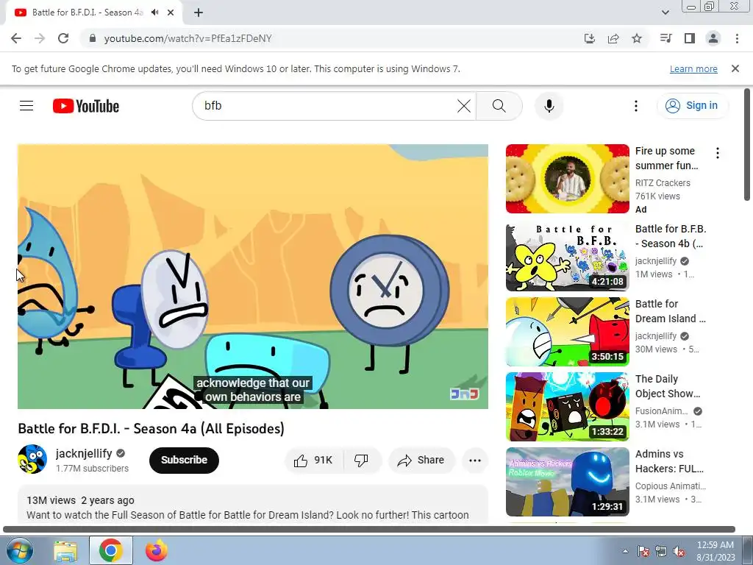Toggle Chrome side panel
The height and width of the screenshot is (565, 753).
coord(690,38)
